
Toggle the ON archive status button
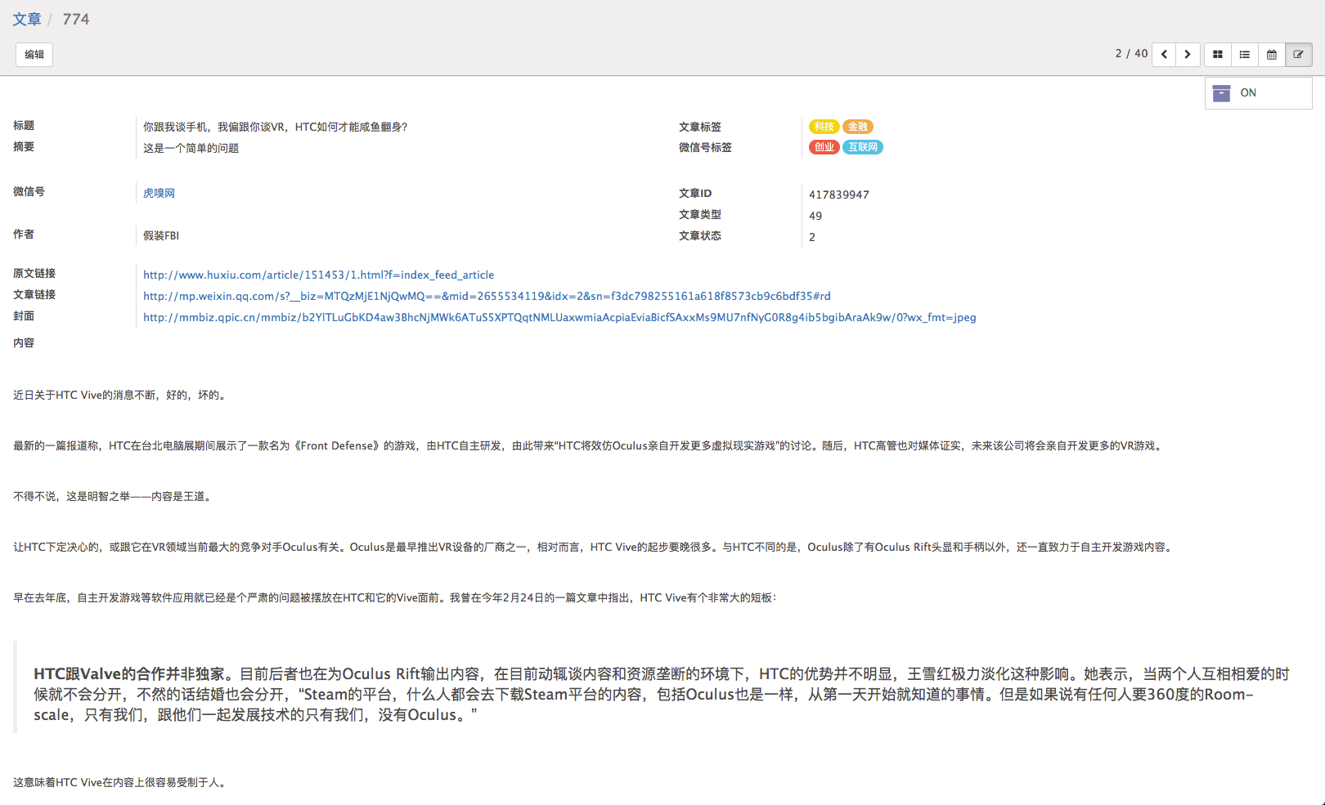pos(1258,93)
